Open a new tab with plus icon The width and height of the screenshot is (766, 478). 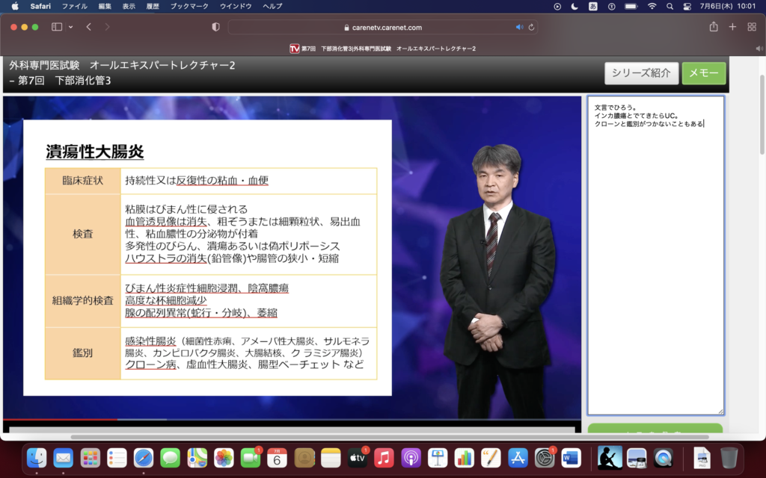[x=732, y=27]
